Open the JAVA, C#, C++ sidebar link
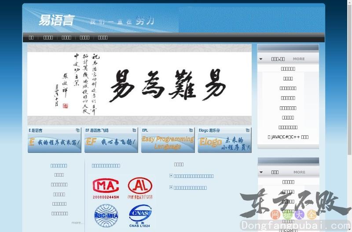This screenshot has width=352, height=232. click(x=288, y=137)
